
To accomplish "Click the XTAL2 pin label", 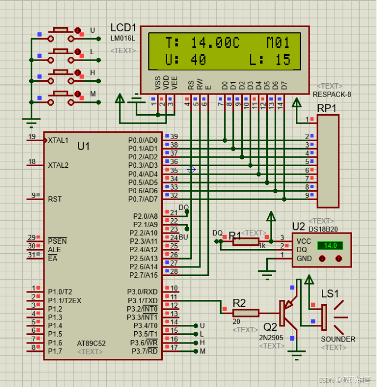I will [x=58, y=165].
